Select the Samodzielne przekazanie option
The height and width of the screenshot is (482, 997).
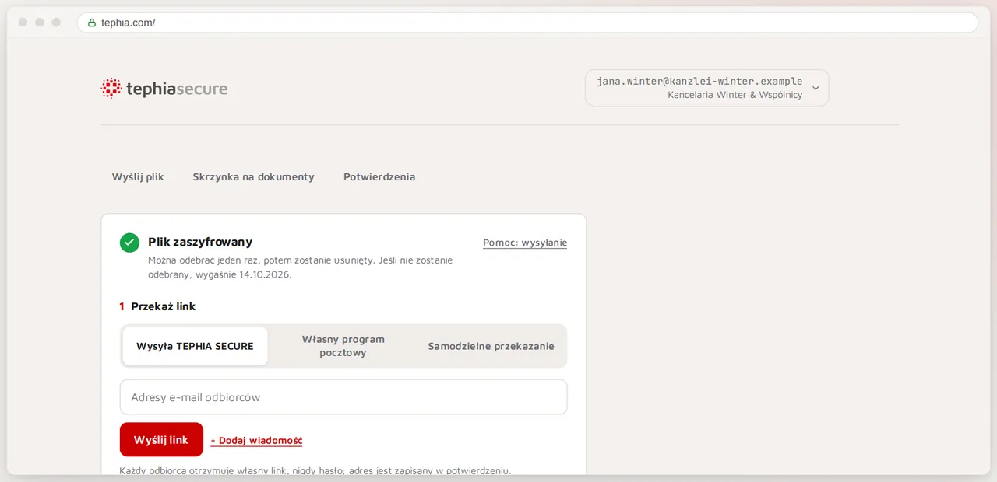[x=491, y=346]
